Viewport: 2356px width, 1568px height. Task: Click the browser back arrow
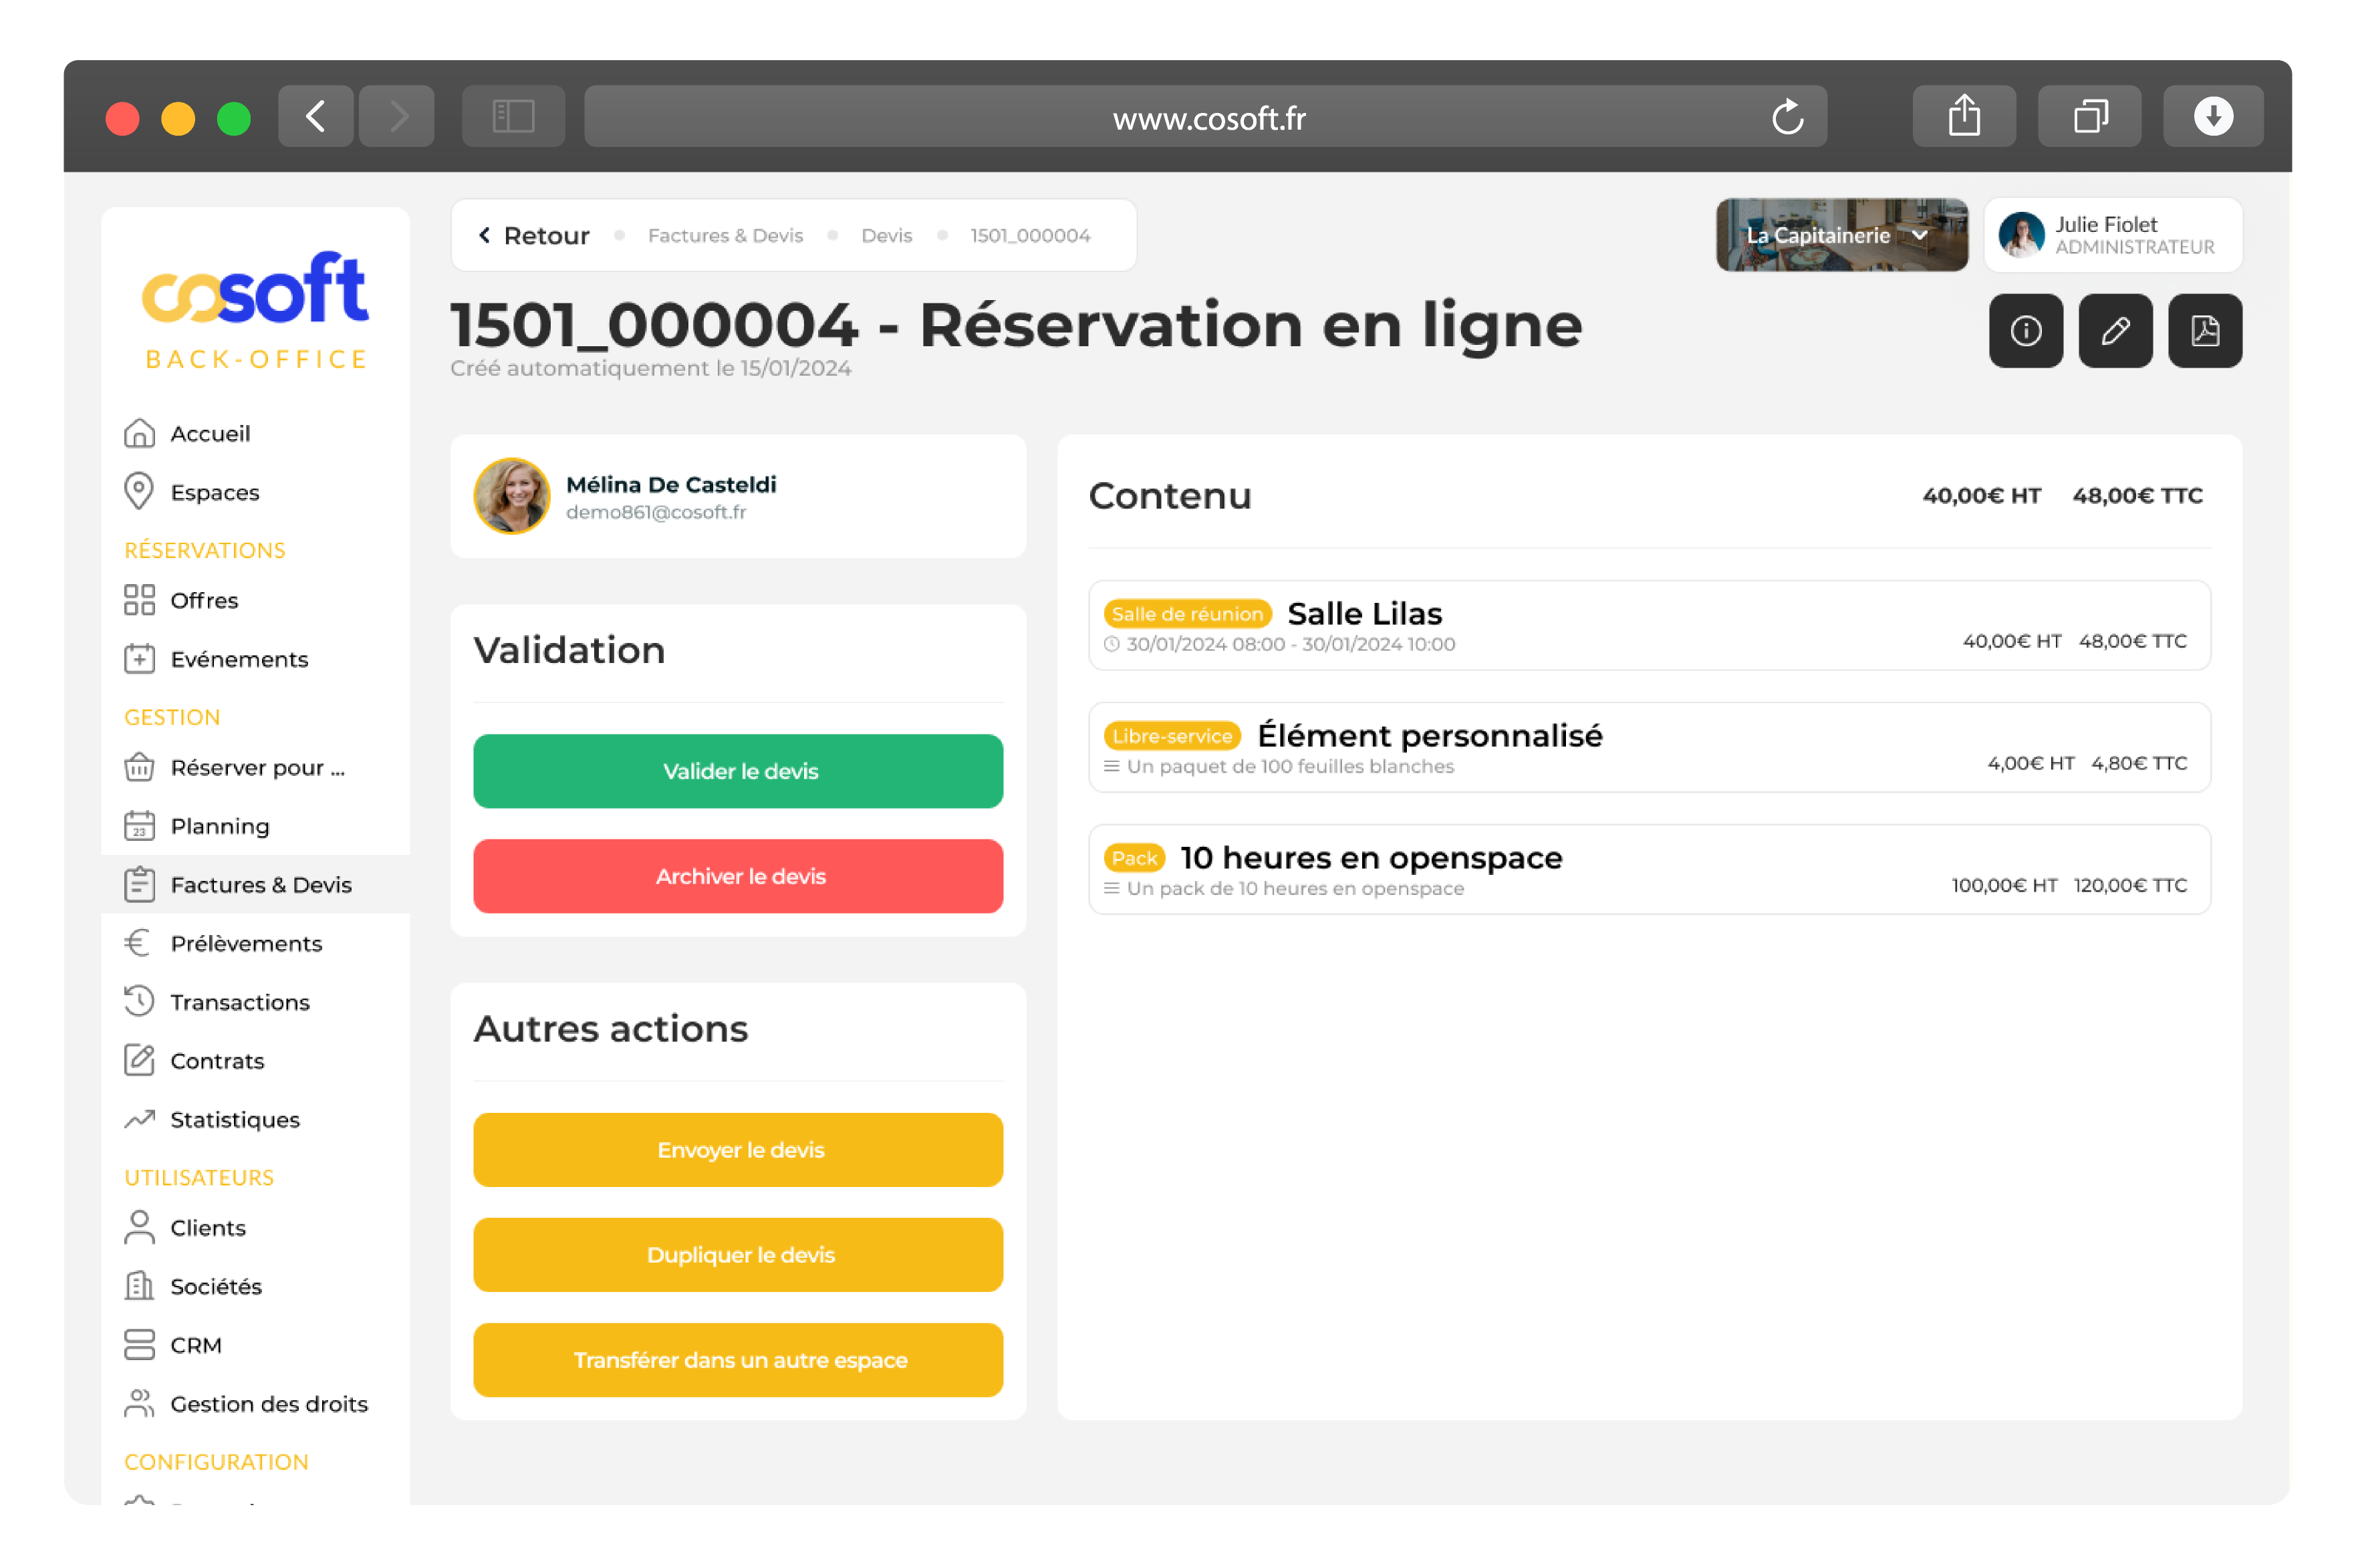point(316,117)
